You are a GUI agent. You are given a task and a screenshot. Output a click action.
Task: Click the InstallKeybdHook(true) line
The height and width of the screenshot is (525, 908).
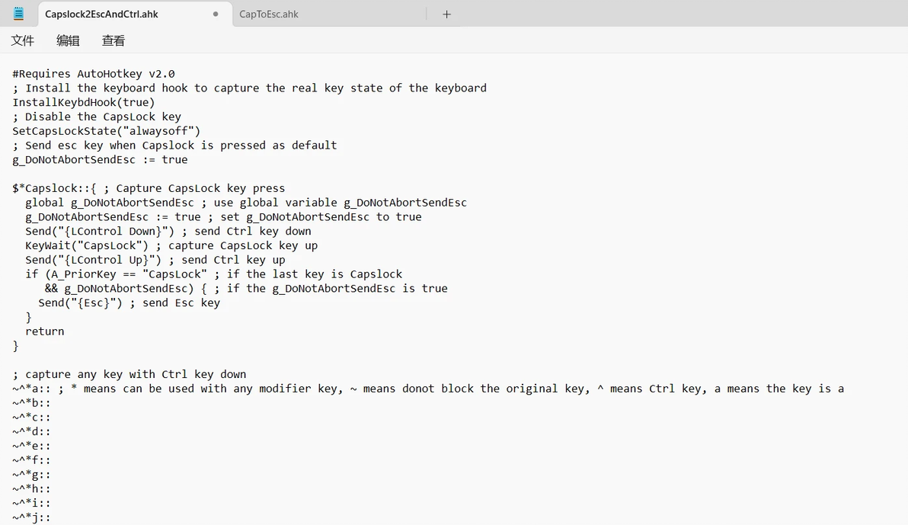click(84, 102)
